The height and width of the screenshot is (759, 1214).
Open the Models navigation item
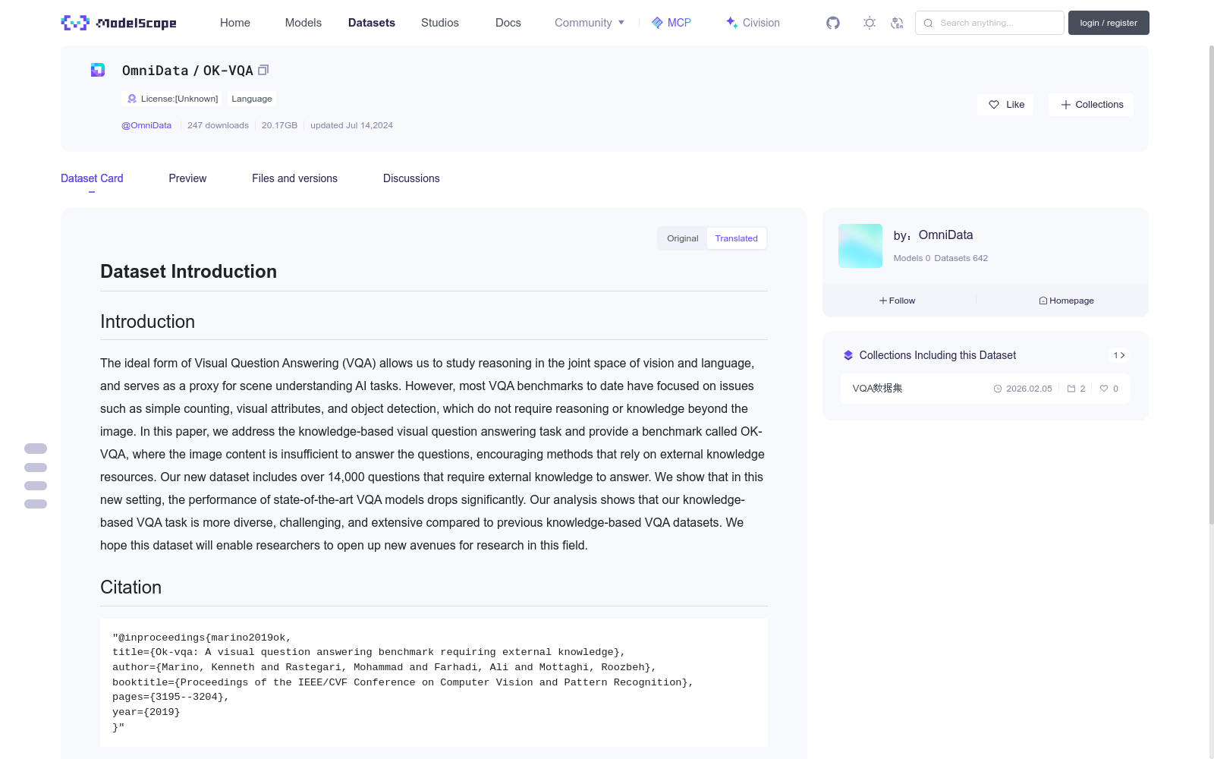point(303,23)
